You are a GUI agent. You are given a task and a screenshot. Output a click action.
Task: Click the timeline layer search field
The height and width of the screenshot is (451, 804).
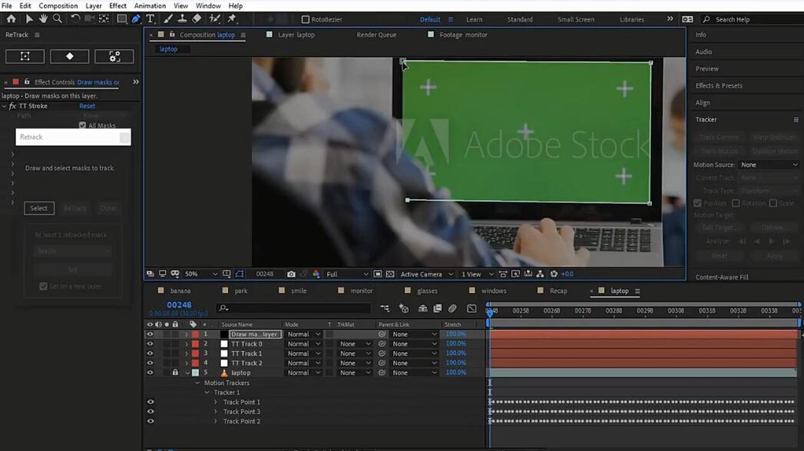tap(294, 308)
